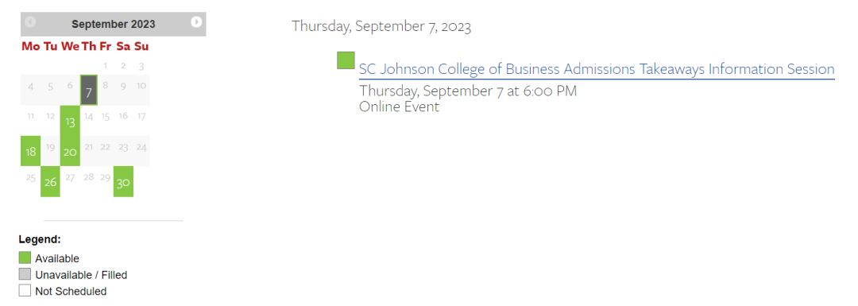Screen dimensions: 858x306
Task: Click the Mo weekday column header
Action: 31,47
